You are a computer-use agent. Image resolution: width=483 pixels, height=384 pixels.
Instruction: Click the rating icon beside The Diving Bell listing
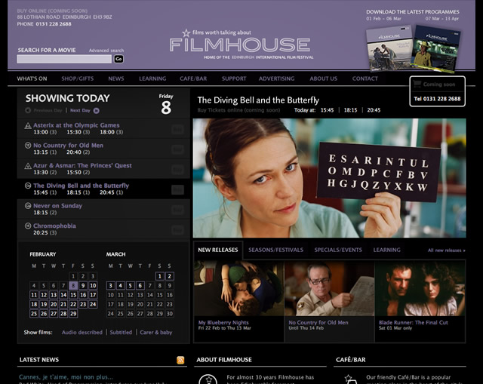pos(28,186)
